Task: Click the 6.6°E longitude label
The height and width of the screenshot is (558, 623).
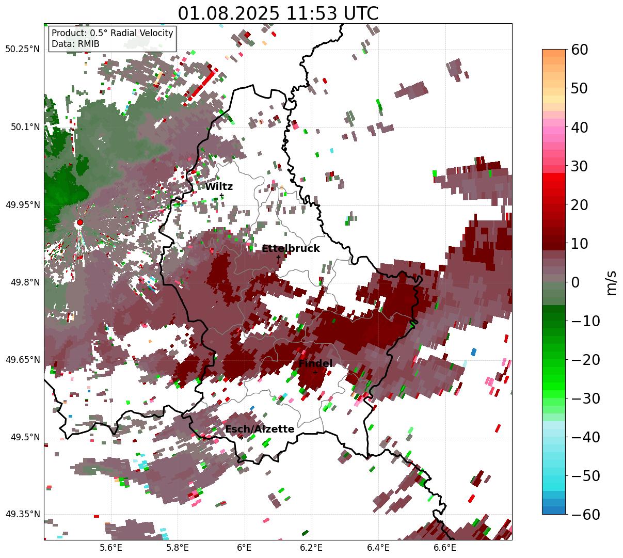Action: coord(445,548)
